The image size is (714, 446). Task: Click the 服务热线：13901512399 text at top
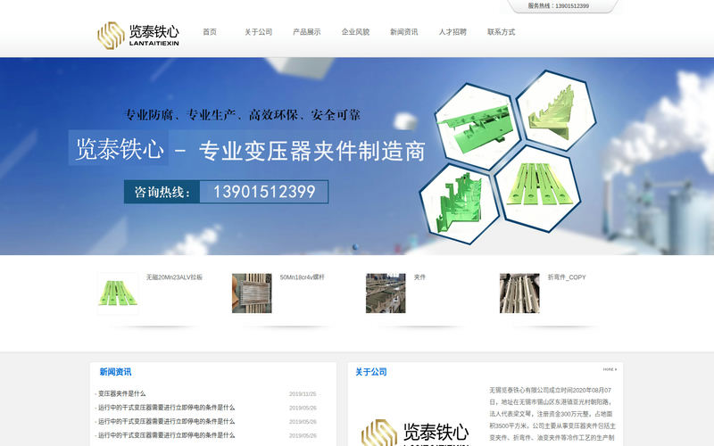(559, 6)
